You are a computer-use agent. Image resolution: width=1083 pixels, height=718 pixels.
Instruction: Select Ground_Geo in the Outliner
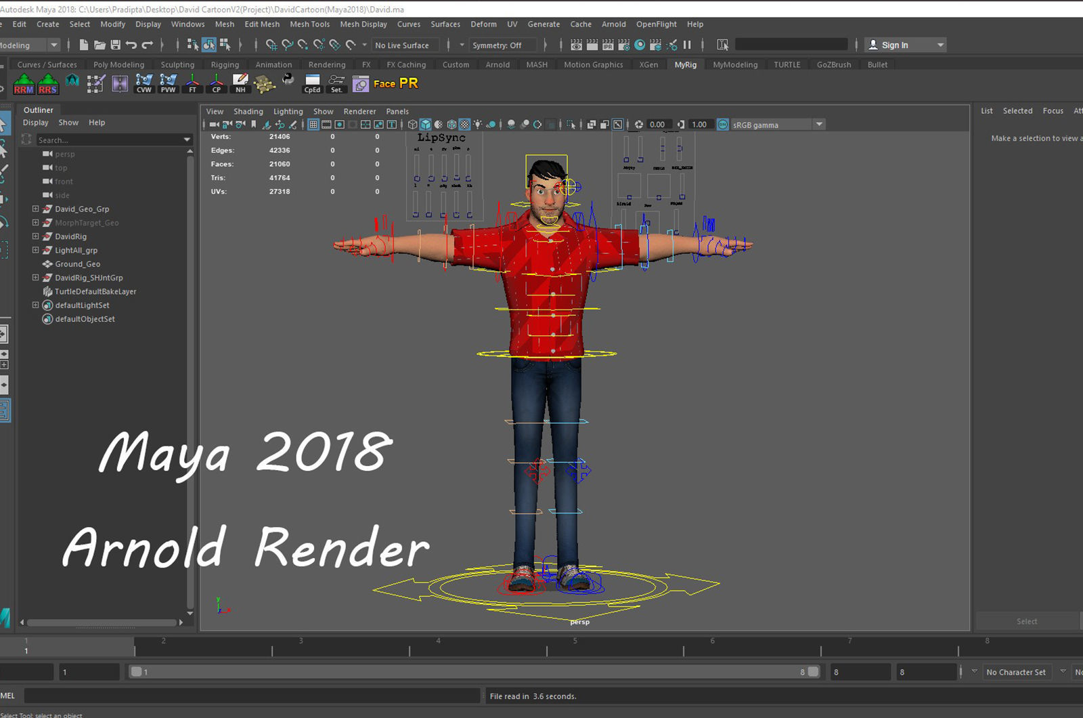pos(77,264)
